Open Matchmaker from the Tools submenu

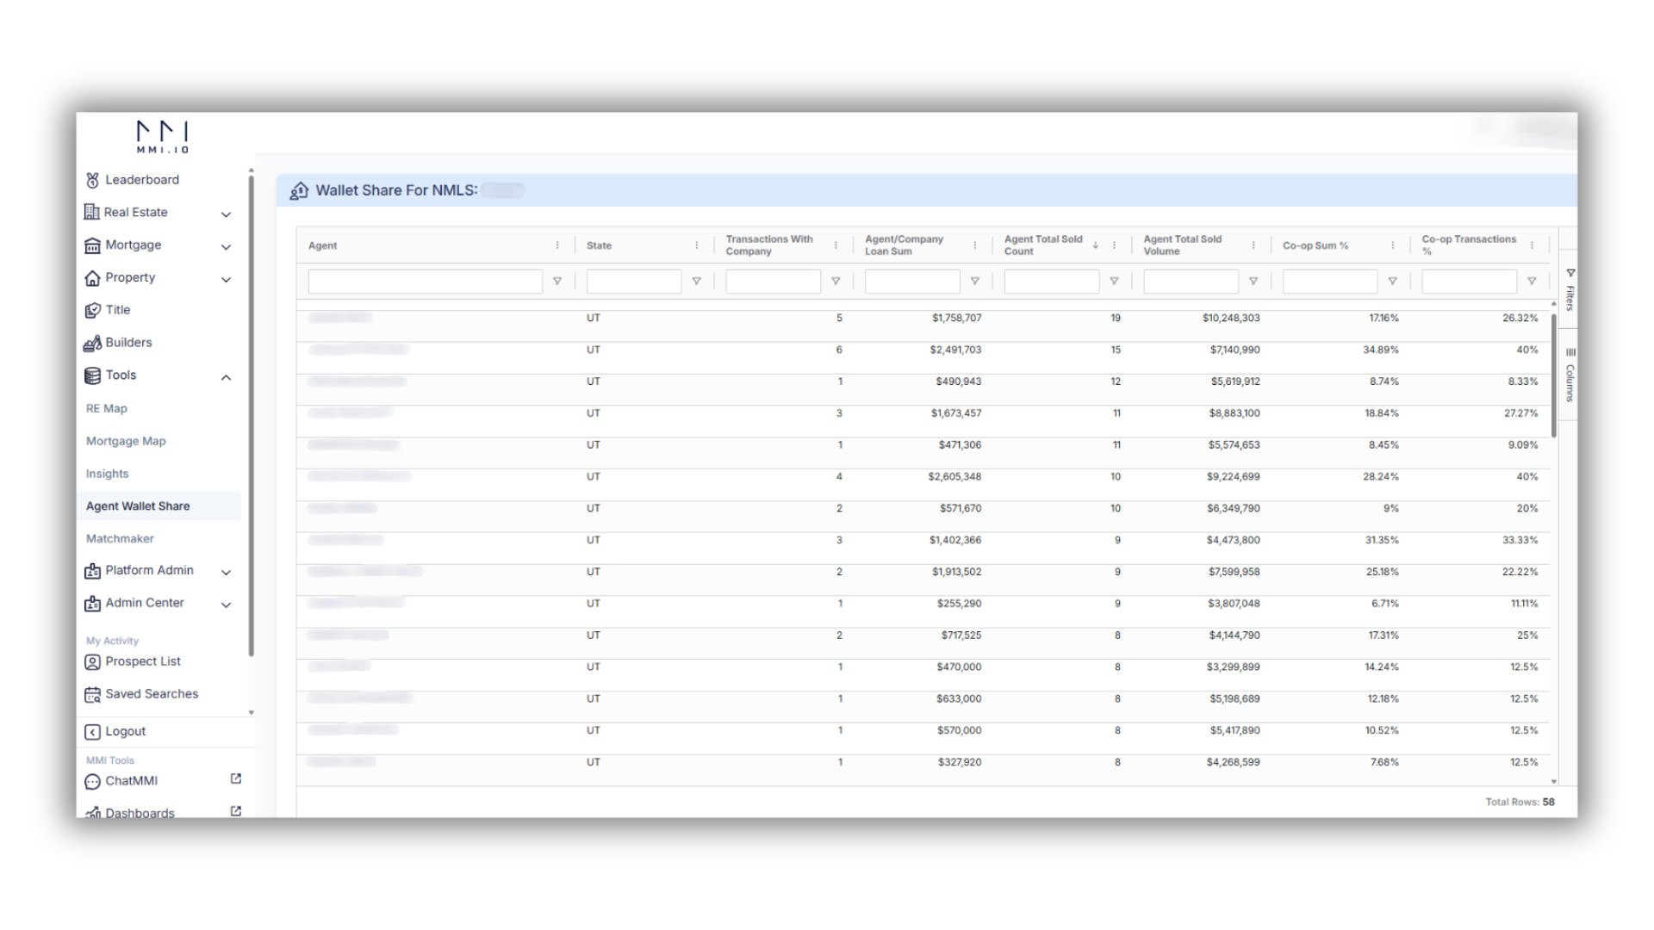[x=120, y=539]
